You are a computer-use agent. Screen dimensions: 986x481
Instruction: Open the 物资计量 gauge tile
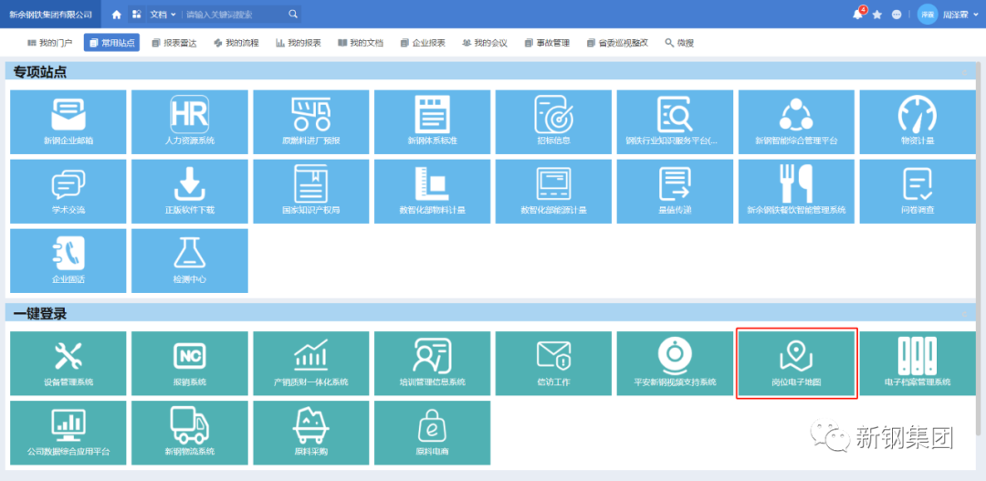(918, 121)
